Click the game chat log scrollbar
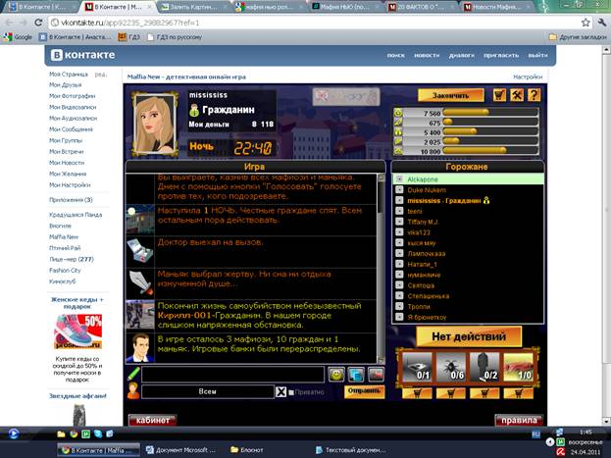The width and height of the screenshot is (611, 458). click(382, 269)
